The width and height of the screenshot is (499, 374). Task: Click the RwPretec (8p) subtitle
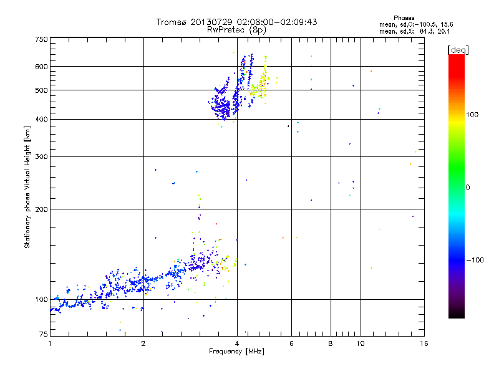point(236,29)
